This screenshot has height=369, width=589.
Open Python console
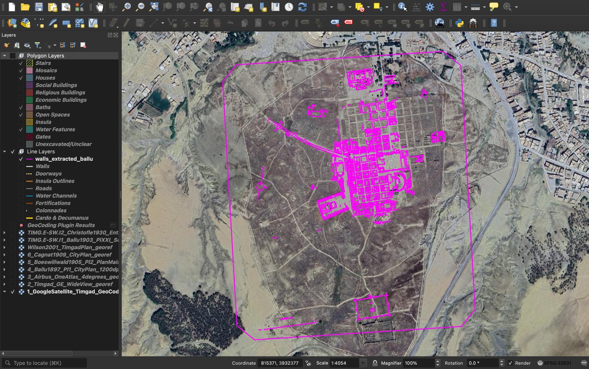[x=459, y=23]
